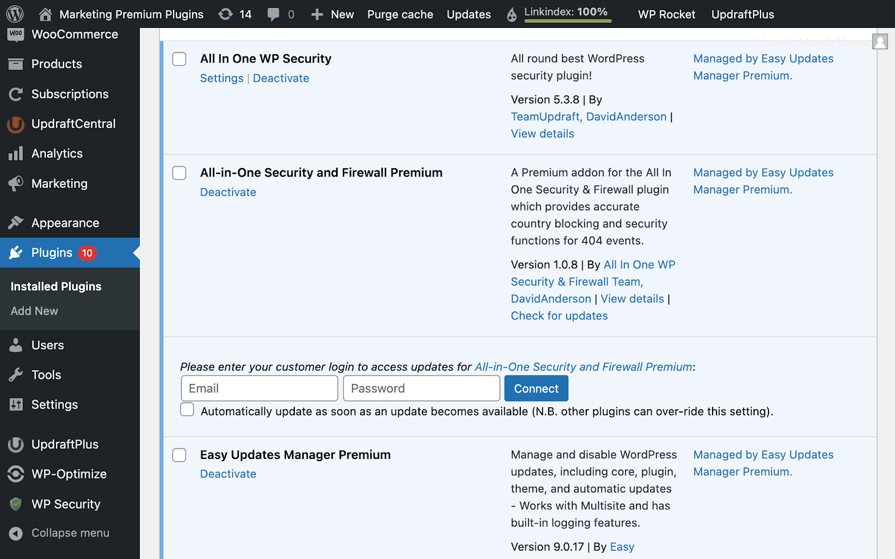This screenshot has width=895, height=559.
Task: Click Managed by Easy Updates link for Firewall Premium
Action: click(x=763, y=181)
